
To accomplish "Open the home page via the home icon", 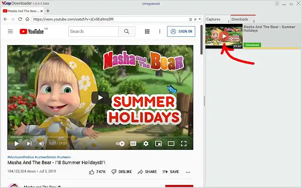I will 27,19.
